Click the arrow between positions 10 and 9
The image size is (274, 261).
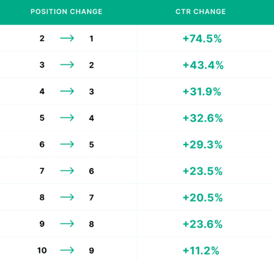[x=67, y=250]
